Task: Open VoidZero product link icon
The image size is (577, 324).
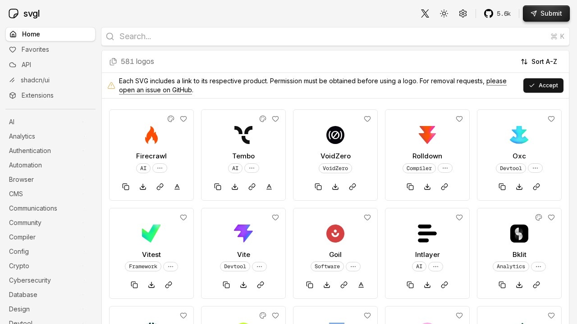Action: point(353,187)
